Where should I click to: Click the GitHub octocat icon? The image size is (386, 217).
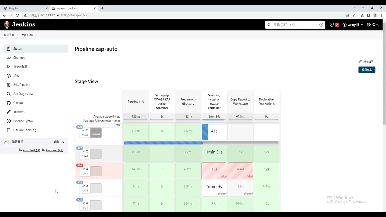(8, 103)
